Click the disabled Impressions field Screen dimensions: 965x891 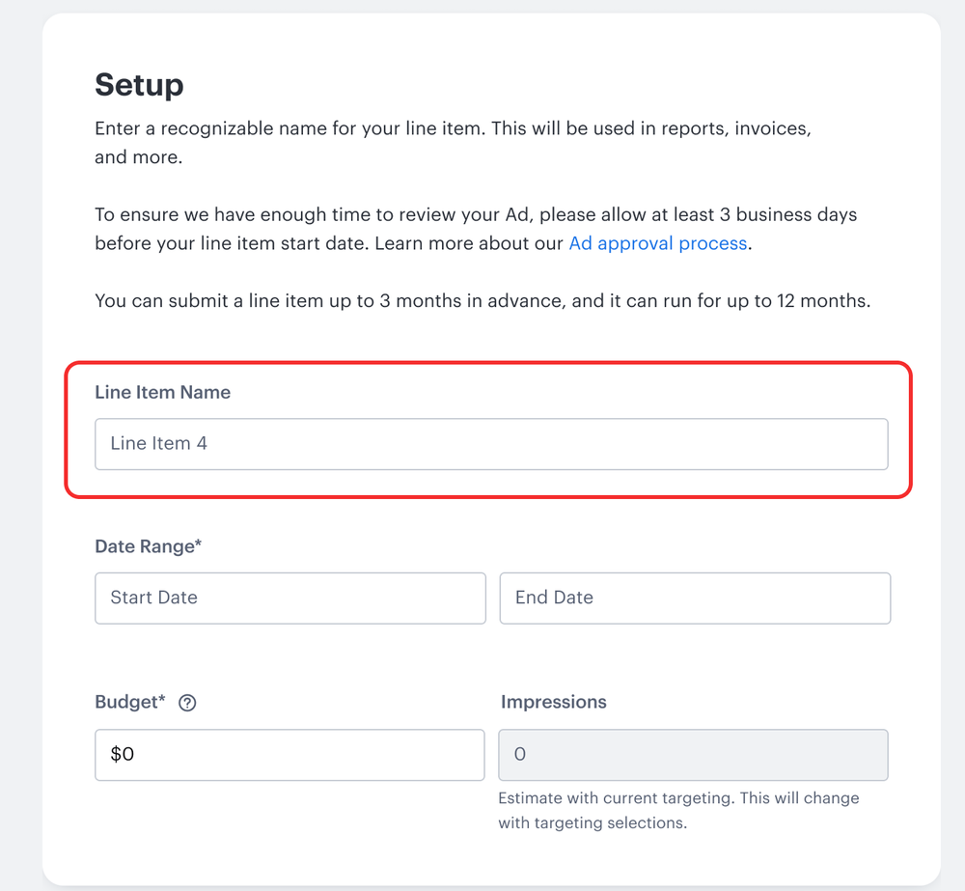point(693,754)
